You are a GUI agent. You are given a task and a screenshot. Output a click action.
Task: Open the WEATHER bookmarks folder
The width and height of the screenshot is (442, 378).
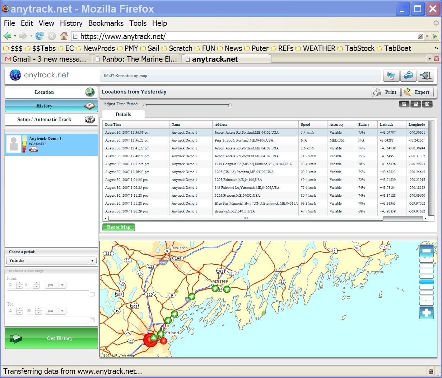(315, 48)
